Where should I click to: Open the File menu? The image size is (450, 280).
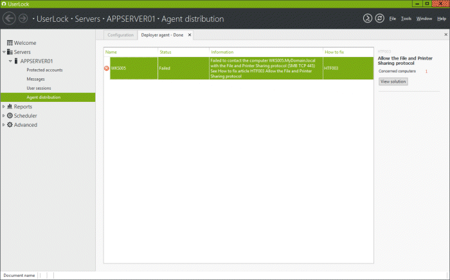(392, 19)
